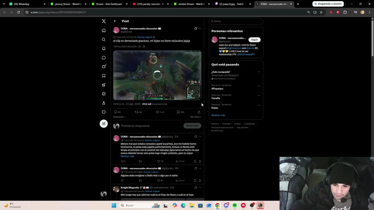Open translation settings gear icon

pyautogui.click(x=154, y=37)
